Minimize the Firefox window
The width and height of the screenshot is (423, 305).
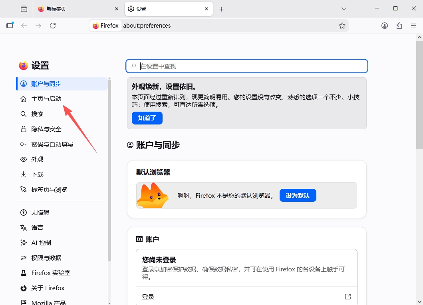(x=377, y=9)
